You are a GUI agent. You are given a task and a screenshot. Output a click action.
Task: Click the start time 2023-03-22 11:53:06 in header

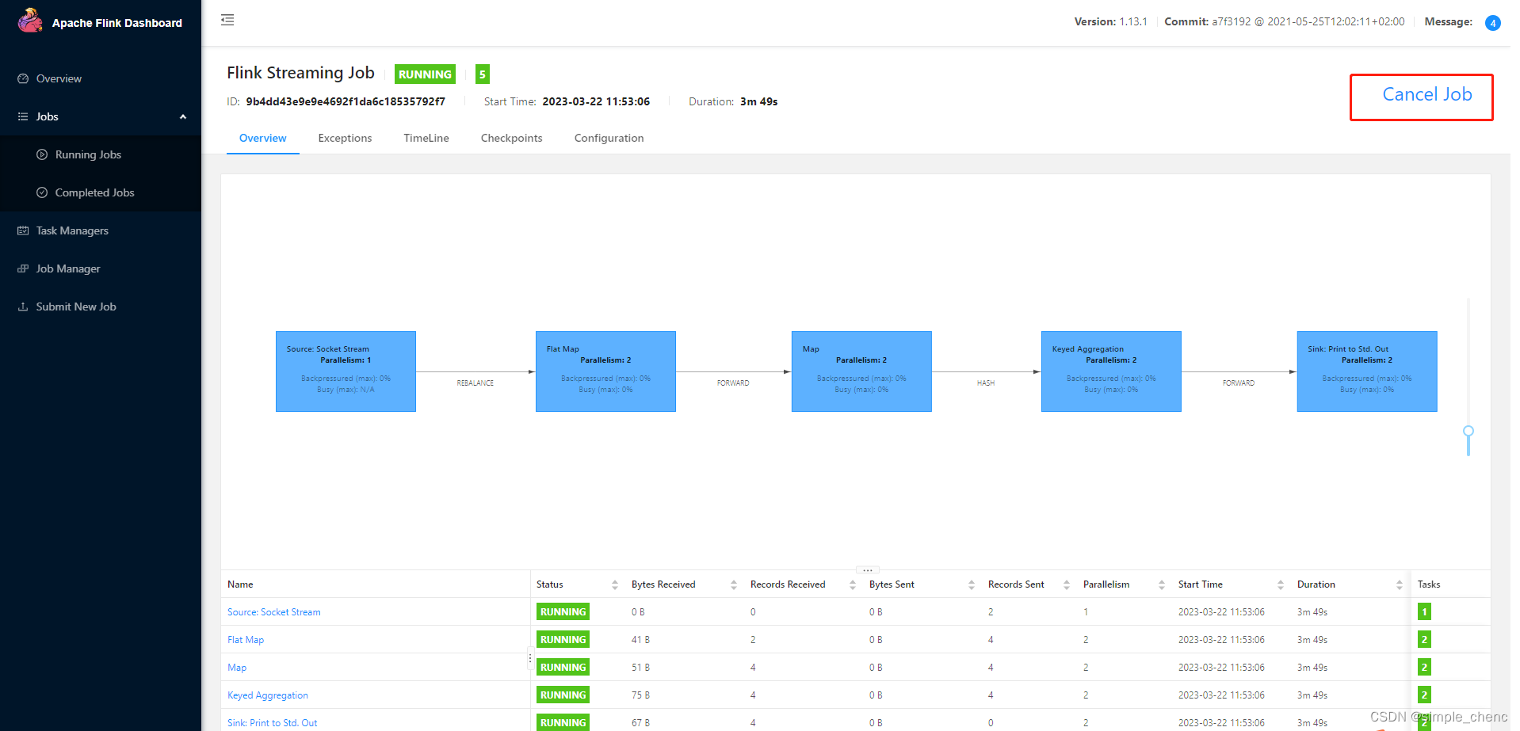(596, 101)
